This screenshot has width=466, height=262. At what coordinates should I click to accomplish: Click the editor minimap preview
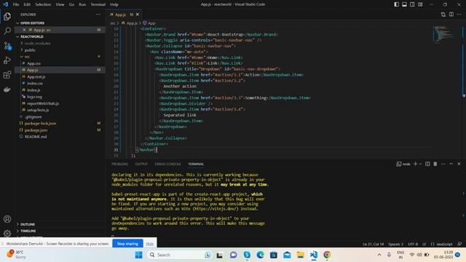pos(443,35)
